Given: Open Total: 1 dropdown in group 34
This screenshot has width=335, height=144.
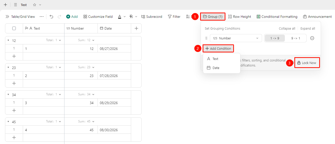Looking at the screenshot, I should coord(54,94).
